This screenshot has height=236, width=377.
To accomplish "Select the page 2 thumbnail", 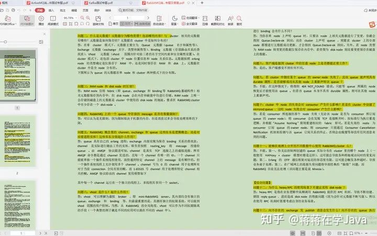I will coord(17,141).
